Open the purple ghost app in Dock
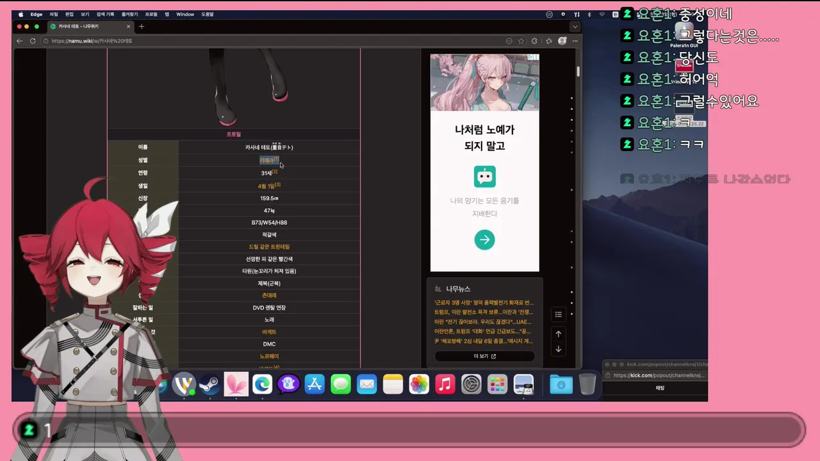 click(x=288, y=385)
